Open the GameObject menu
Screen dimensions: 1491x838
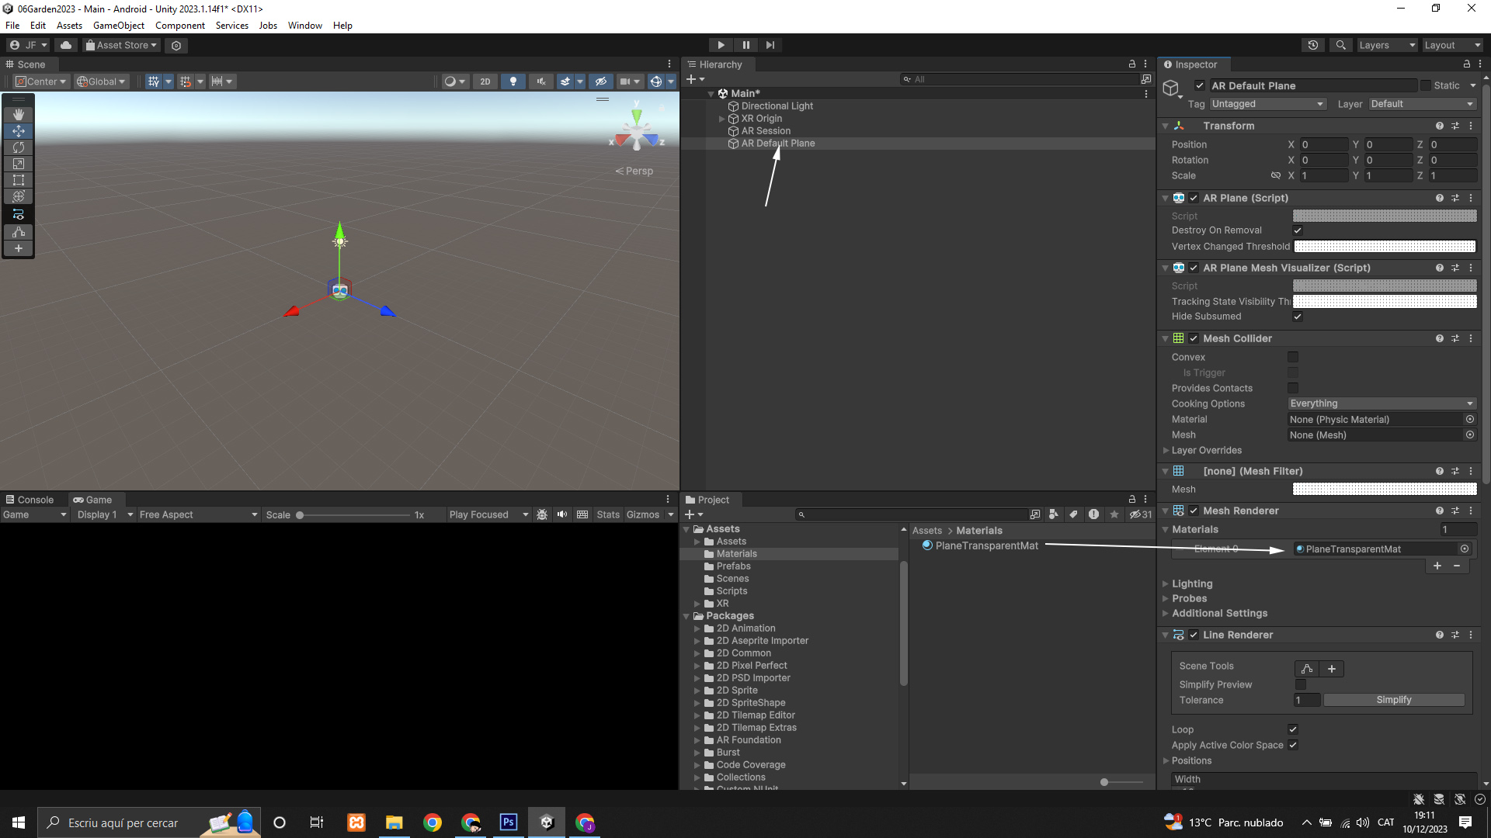pyautogui.click(x=118, y=26)
